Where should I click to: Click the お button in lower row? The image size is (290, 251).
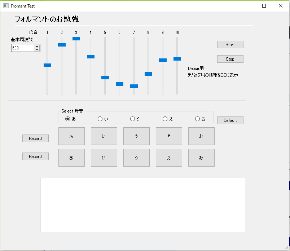click(201, 158)
